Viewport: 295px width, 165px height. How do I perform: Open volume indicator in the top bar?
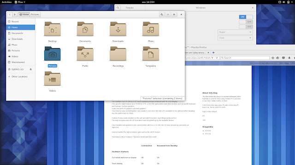tap(284, 2)
